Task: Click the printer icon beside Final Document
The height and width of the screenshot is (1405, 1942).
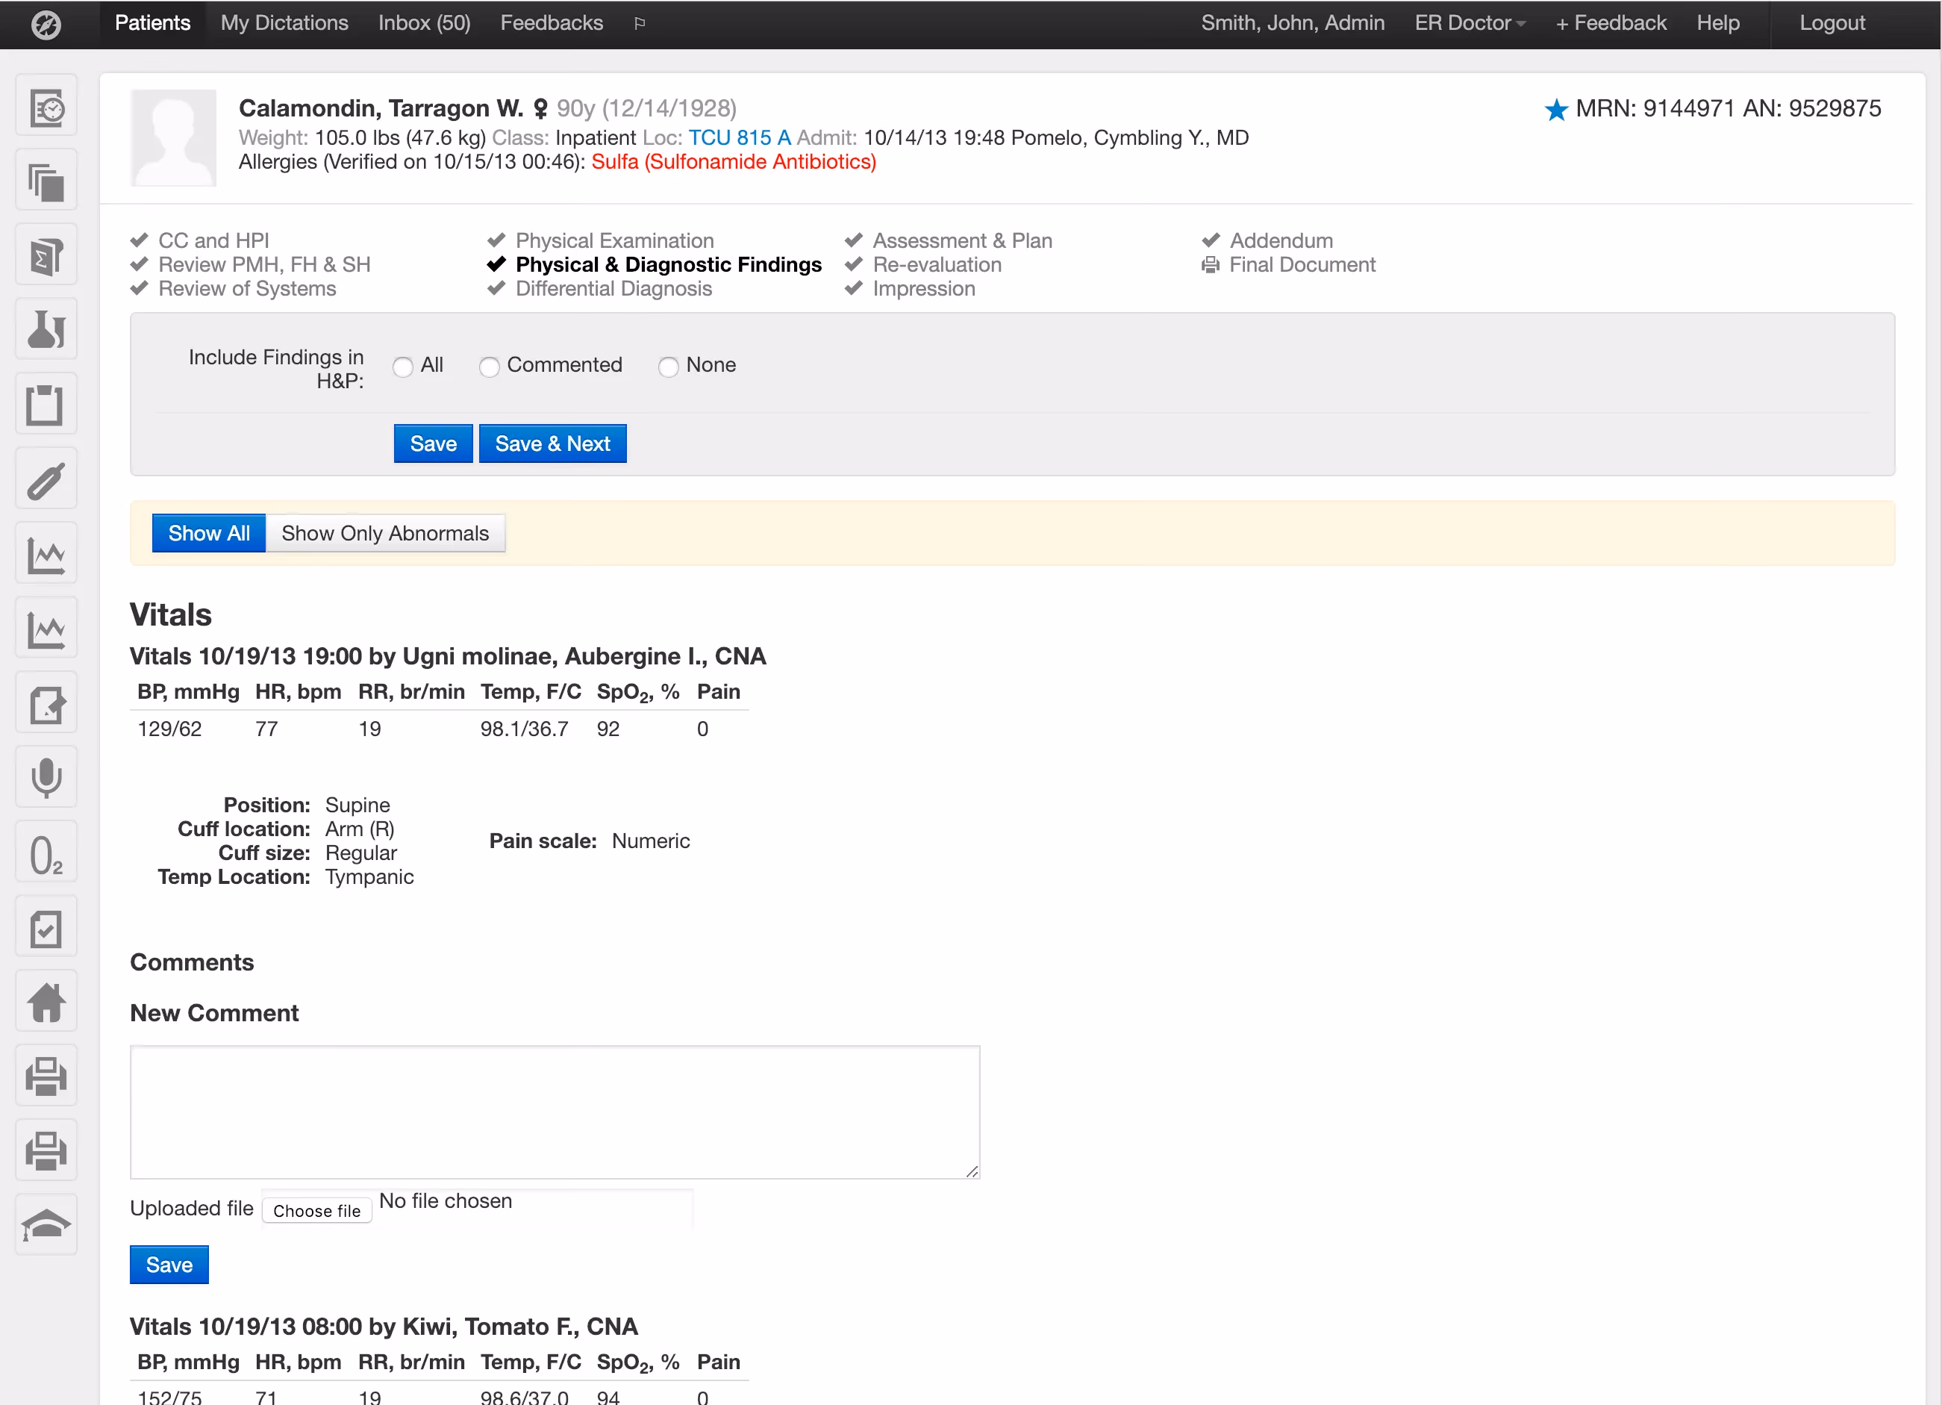Action: pos(1210,265)
